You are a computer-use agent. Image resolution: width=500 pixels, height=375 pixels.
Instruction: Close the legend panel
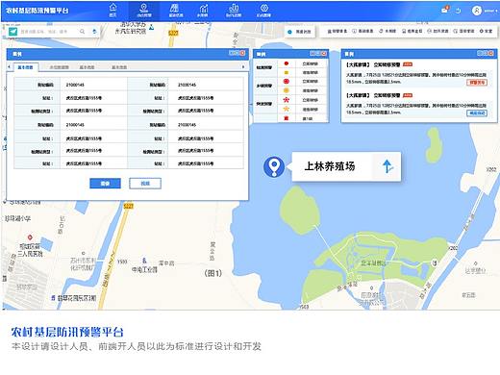324,54
